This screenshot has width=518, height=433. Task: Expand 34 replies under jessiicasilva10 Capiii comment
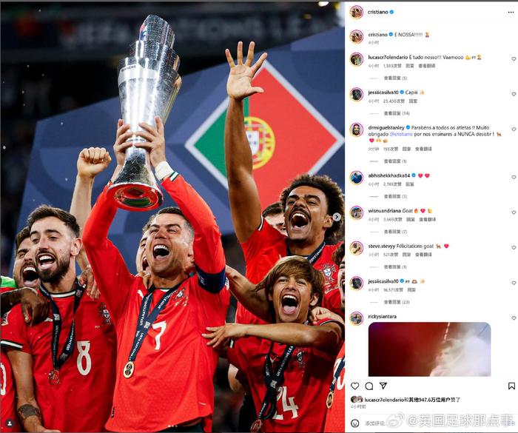point(397,113)
